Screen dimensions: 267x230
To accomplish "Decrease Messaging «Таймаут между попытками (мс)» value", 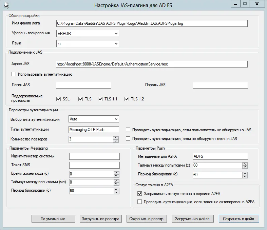I will click(116, 184).
